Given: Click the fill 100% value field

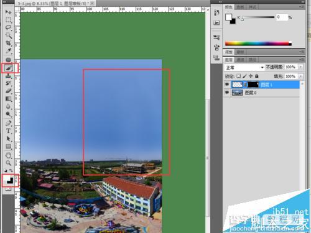Looking at the screenshot, I should click(291, 76).
